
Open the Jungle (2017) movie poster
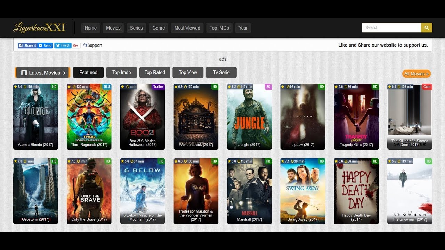(x=250, y=117)
